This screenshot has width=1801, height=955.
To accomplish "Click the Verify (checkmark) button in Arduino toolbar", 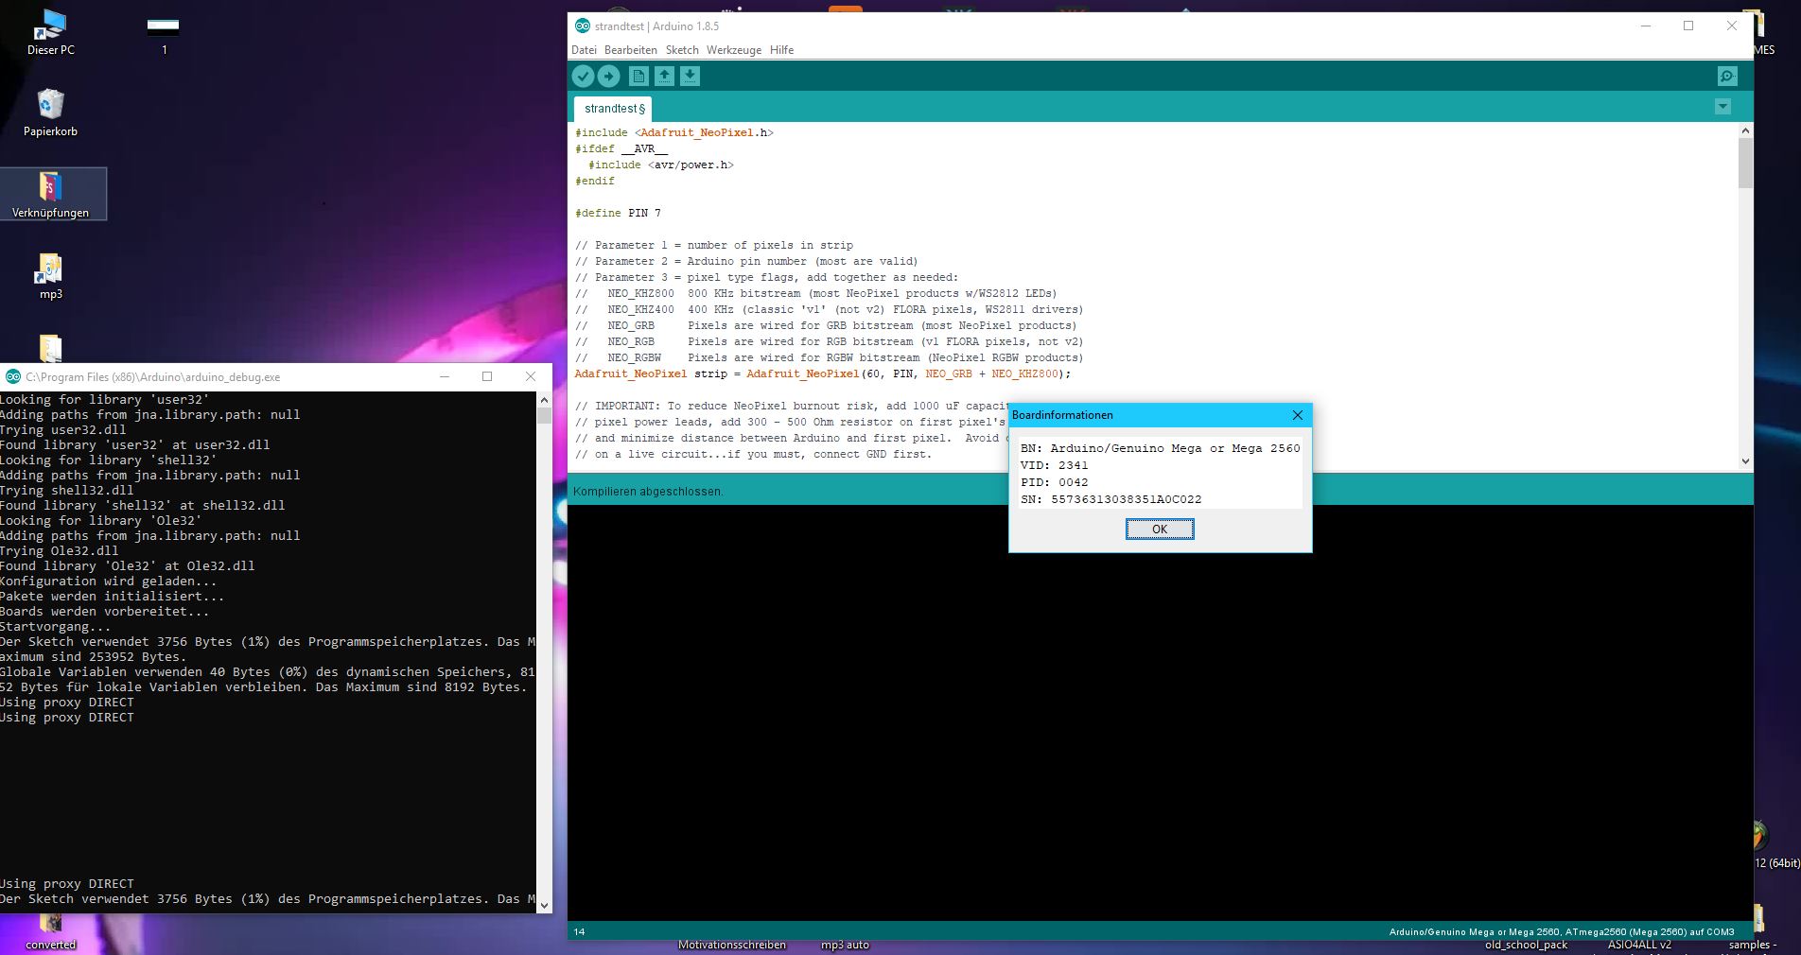I will [584, 77].
